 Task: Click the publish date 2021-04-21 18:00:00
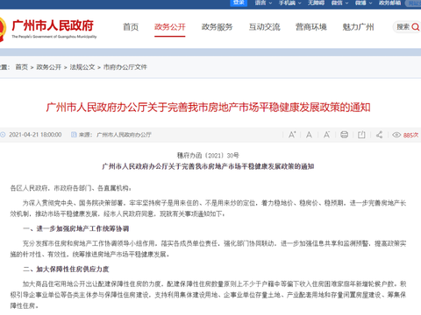click(35, 135)
